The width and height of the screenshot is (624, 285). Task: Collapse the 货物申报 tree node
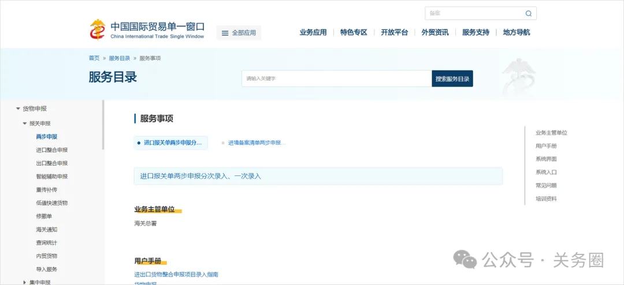pos(18,108)
